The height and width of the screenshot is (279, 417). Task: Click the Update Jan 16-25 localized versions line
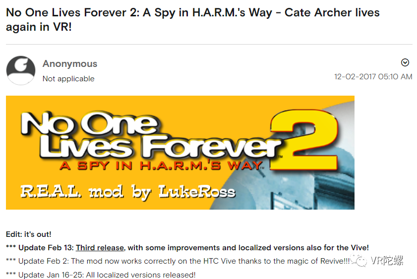tap(101, 275)
